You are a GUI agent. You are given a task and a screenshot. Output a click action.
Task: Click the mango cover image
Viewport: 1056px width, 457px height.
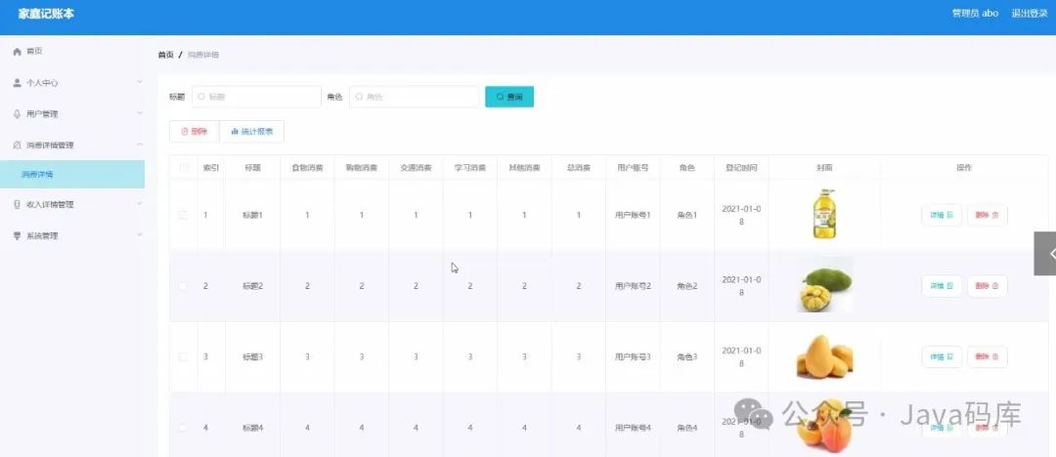[x=825, y=356]
